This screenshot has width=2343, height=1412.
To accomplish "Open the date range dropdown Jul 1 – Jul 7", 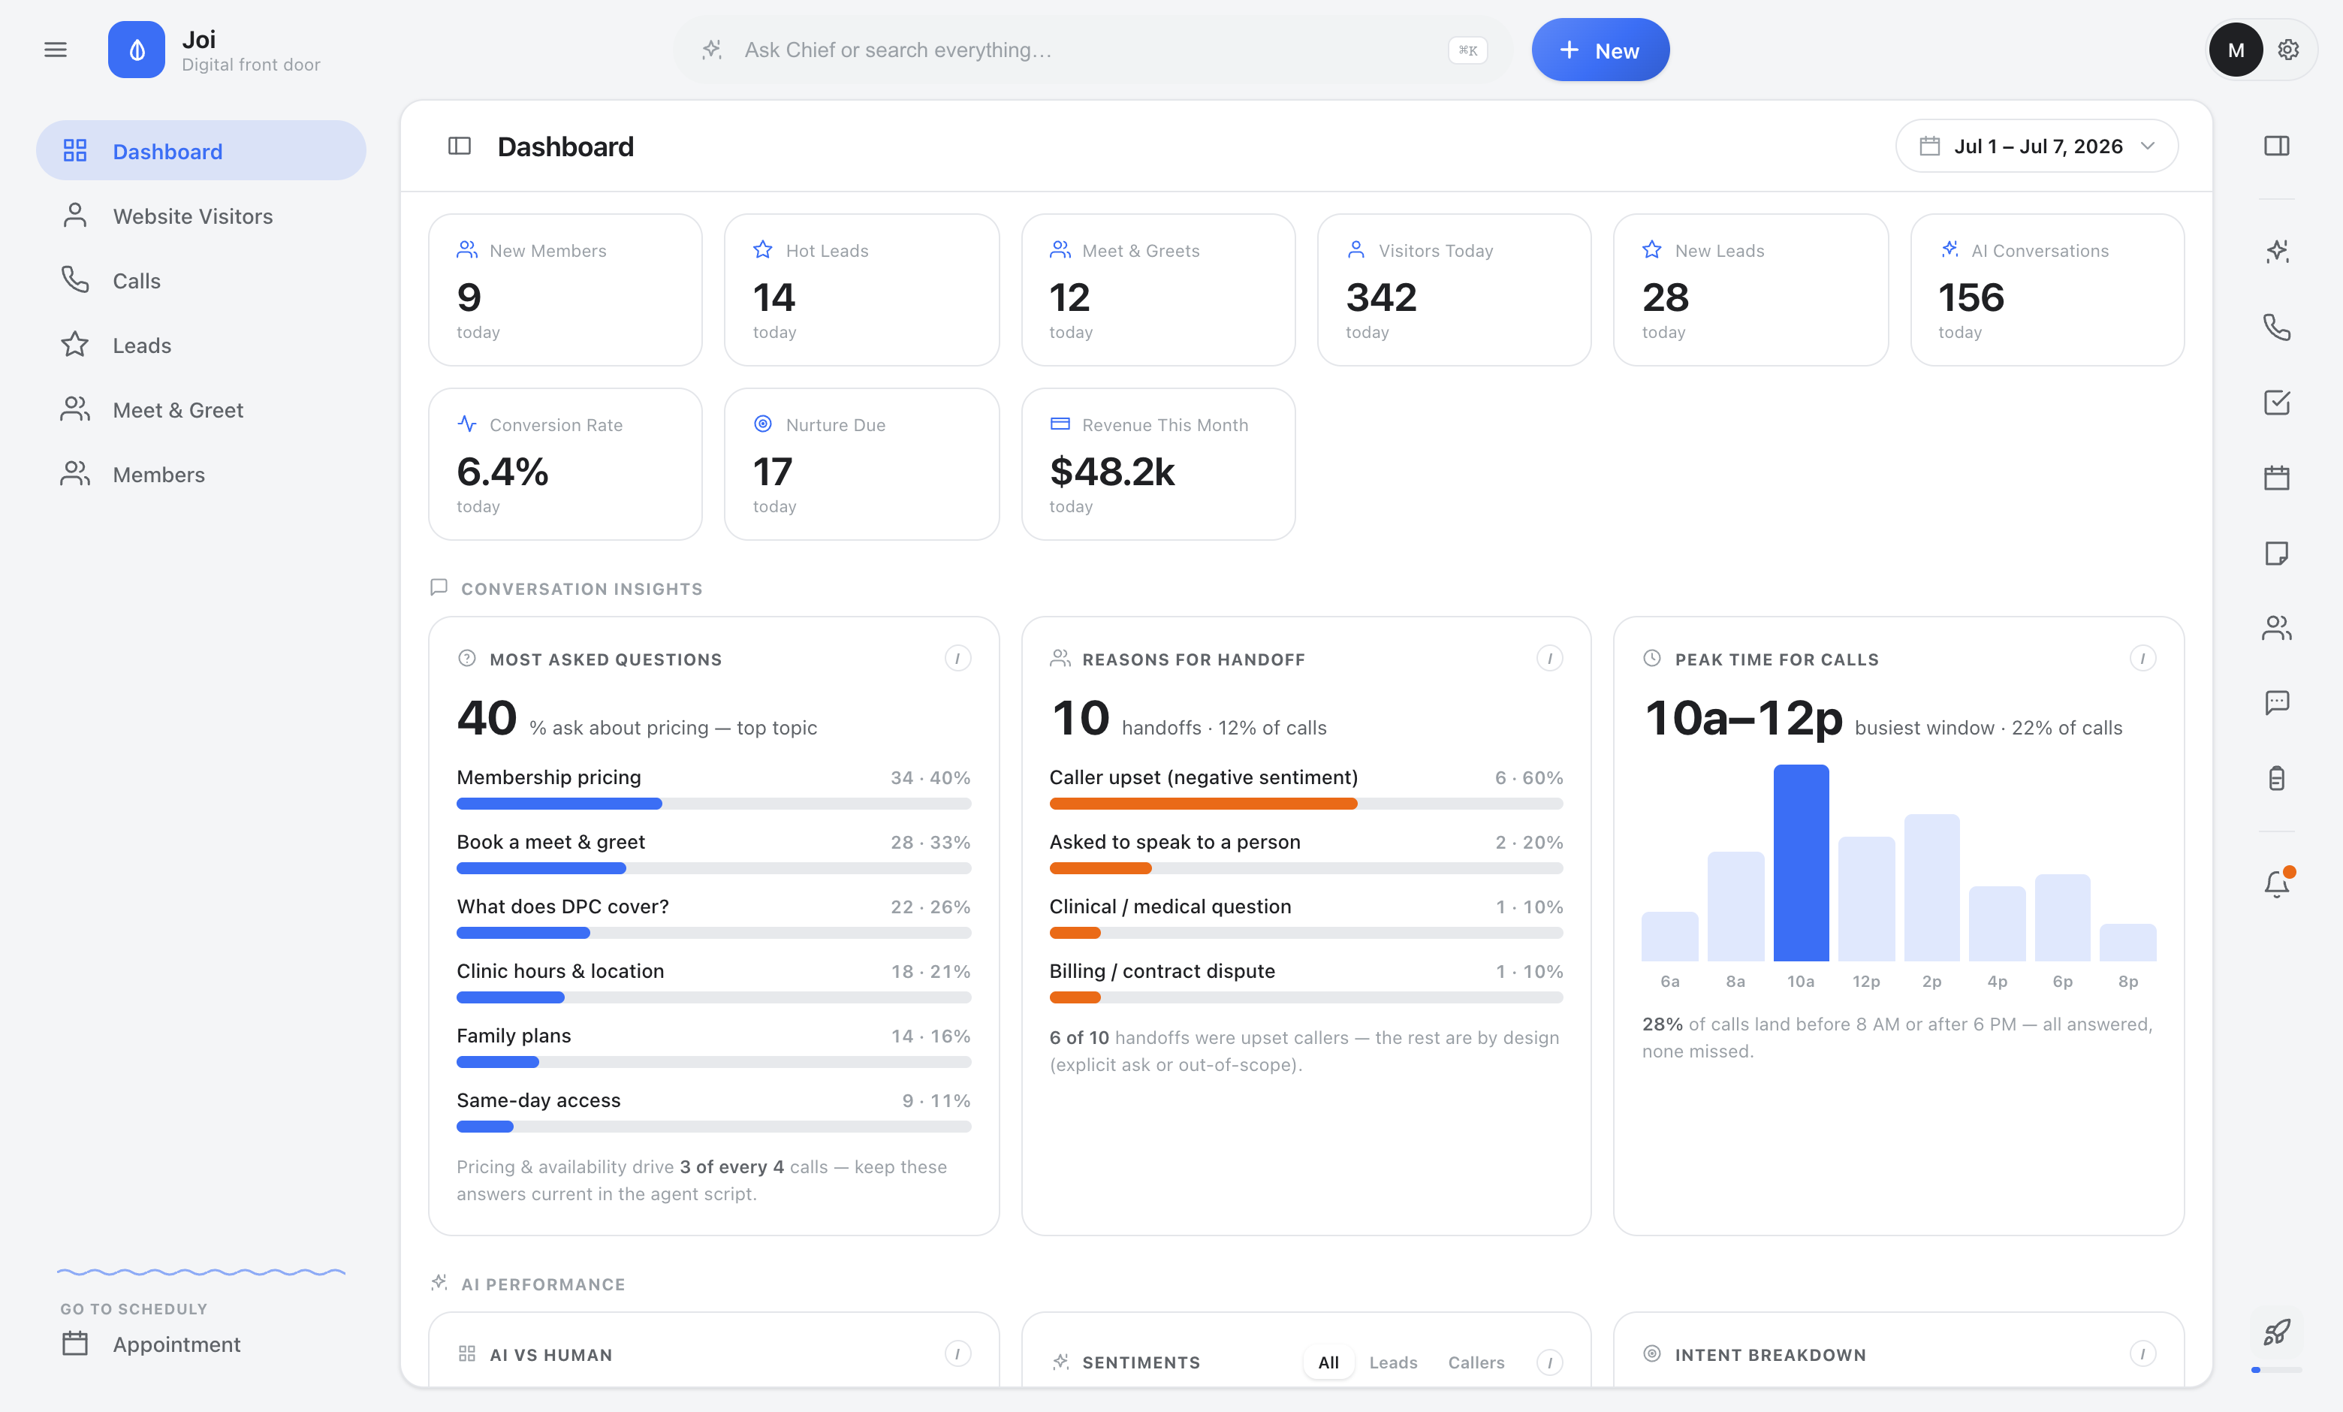I will tap(2037, 146).
